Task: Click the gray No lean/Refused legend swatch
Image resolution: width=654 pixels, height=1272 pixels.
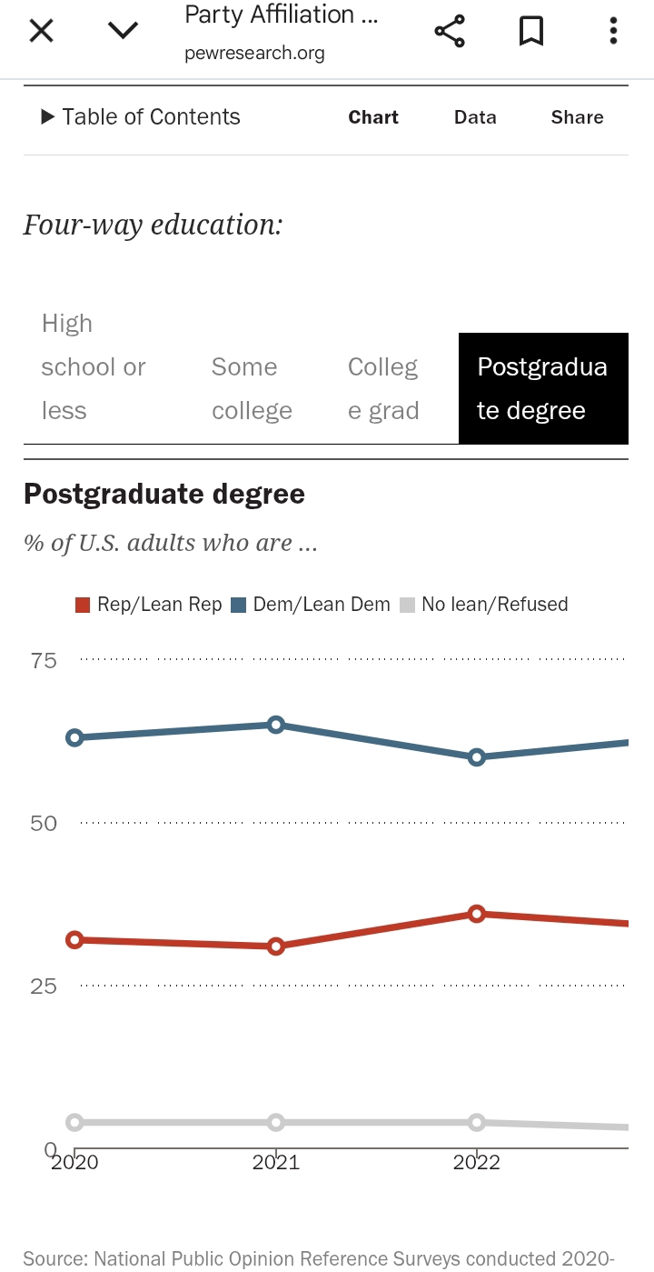Action: pos(407,605)
